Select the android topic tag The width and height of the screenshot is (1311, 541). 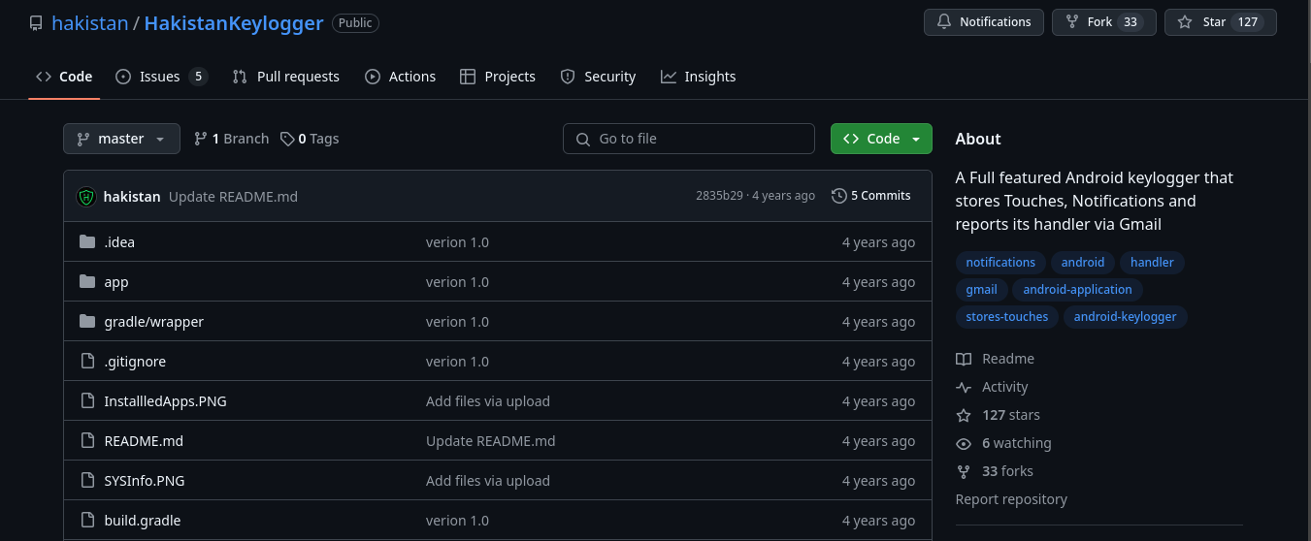pos(1083,263)
